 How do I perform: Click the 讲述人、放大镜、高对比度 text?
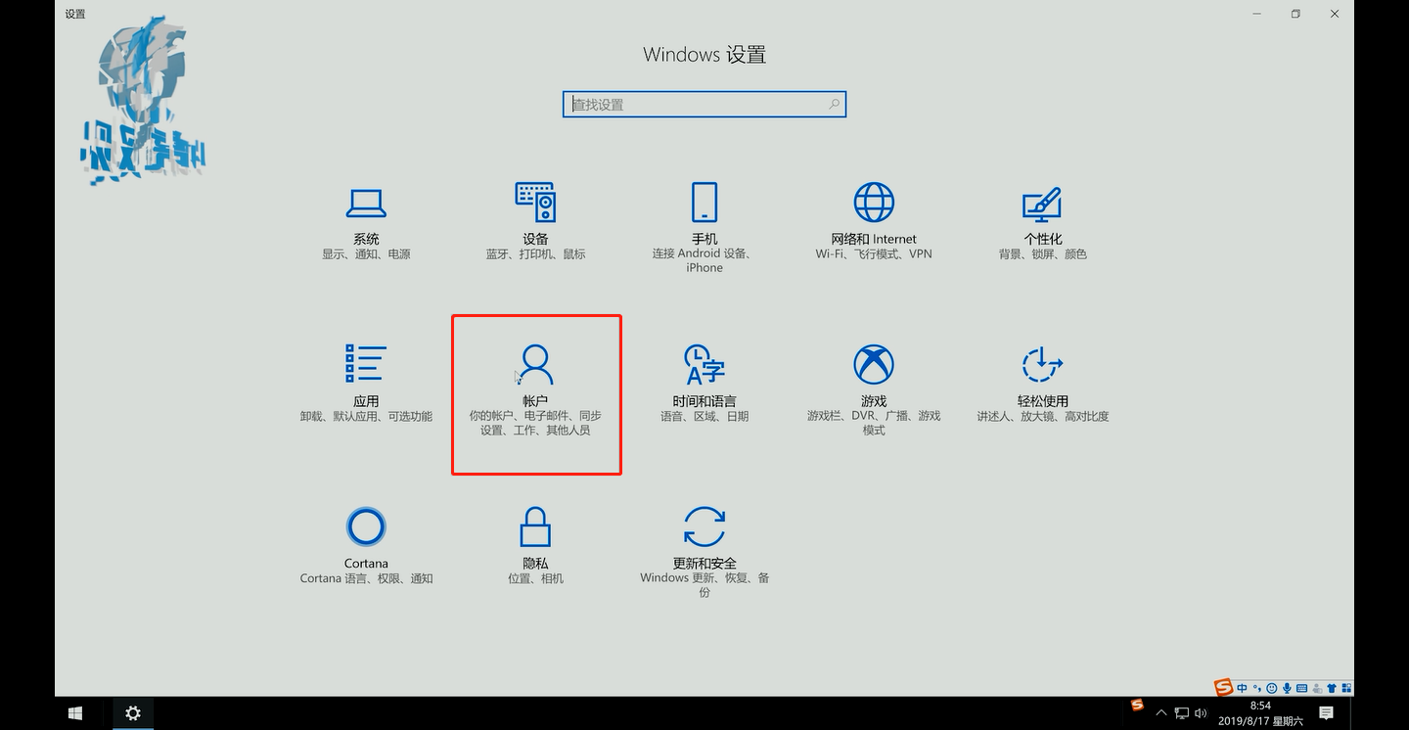tap(1043, 417)
